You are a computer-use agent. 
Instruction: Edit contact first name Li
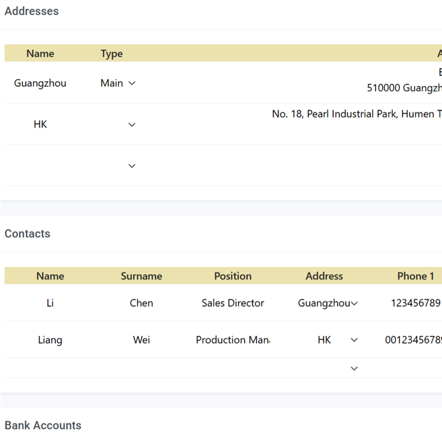point(50,304)
